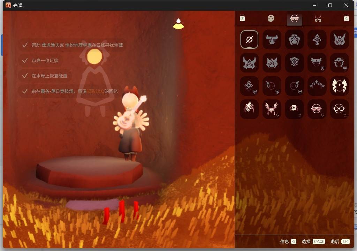Click the C key next-category button

346,19
